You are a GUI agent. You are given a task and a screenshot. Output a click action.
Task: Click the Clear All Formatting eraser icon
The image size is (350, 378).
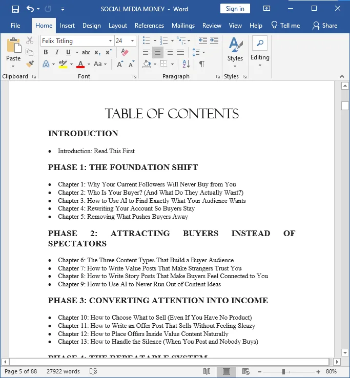point(125,52)
